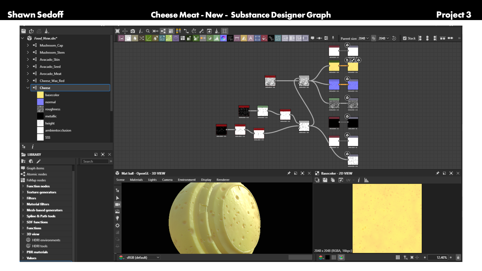Click the fit-graph-to-view icon in graph toolbar
Image resolution: width=482 pixels, height=271 pixels.
117,31
